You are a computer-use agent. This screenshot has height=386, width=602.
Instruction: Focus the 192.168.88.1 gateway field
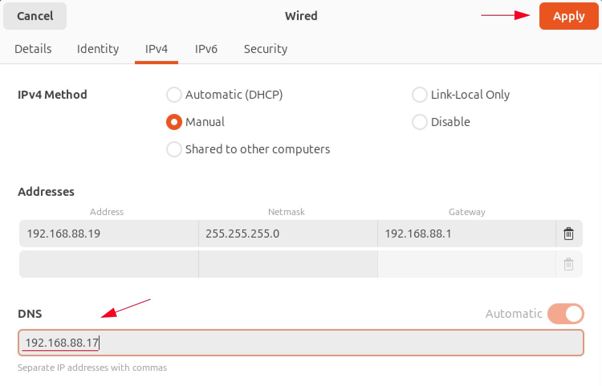click(466, 234)
